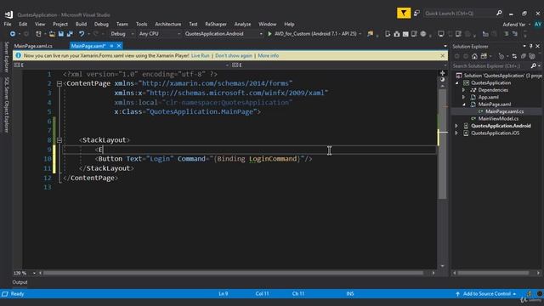544x306 pixels.
Task: Close the Xamarin notification bar
Action: click(442, 55)
